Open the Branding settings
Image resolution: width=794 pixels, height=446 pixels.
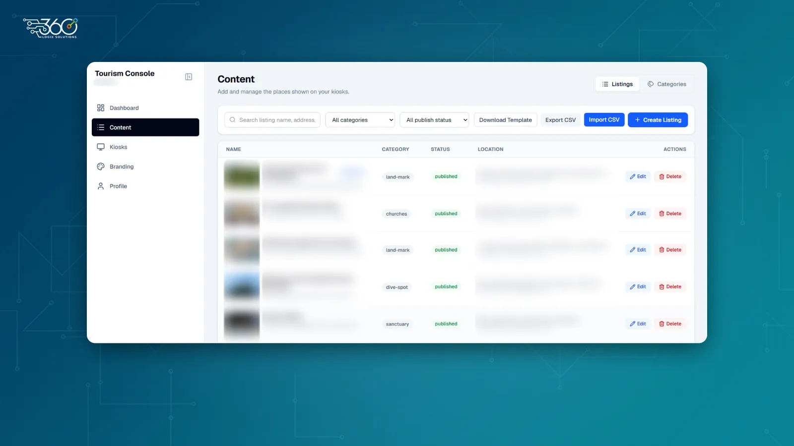pos(145,167)
